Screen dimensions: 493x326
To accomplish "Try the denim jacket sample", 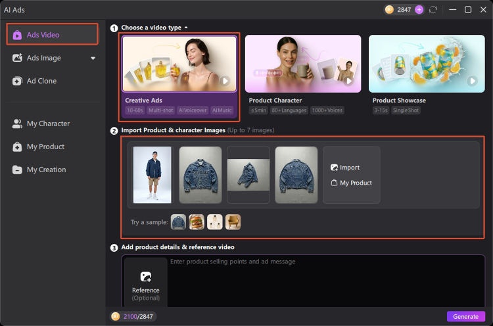I will tap(178, 222).
